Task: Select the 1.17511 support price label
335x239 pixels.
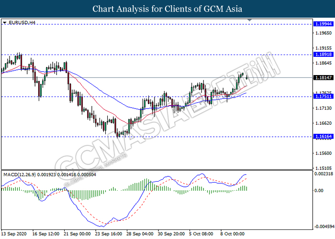Action: 324,97
